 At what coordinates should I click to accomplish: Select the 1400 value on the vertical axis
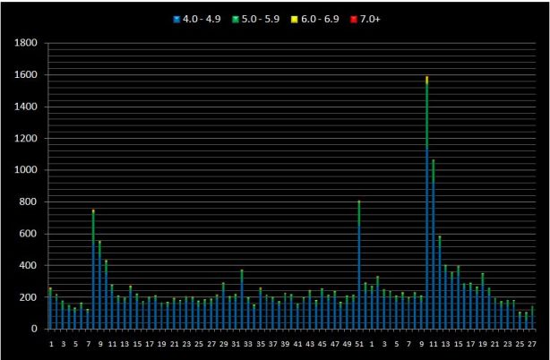click(26, 107)
